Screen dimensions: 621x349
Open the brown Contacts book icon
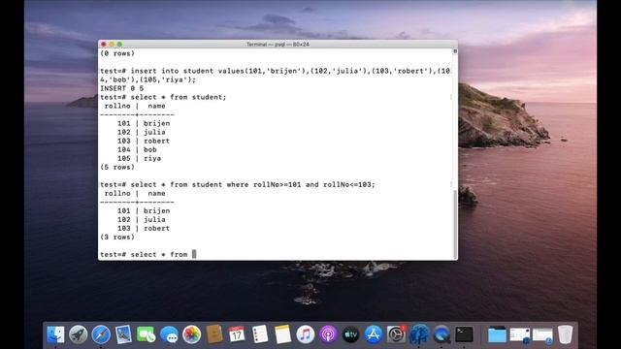pyautogui.click(x=214, y=334)
